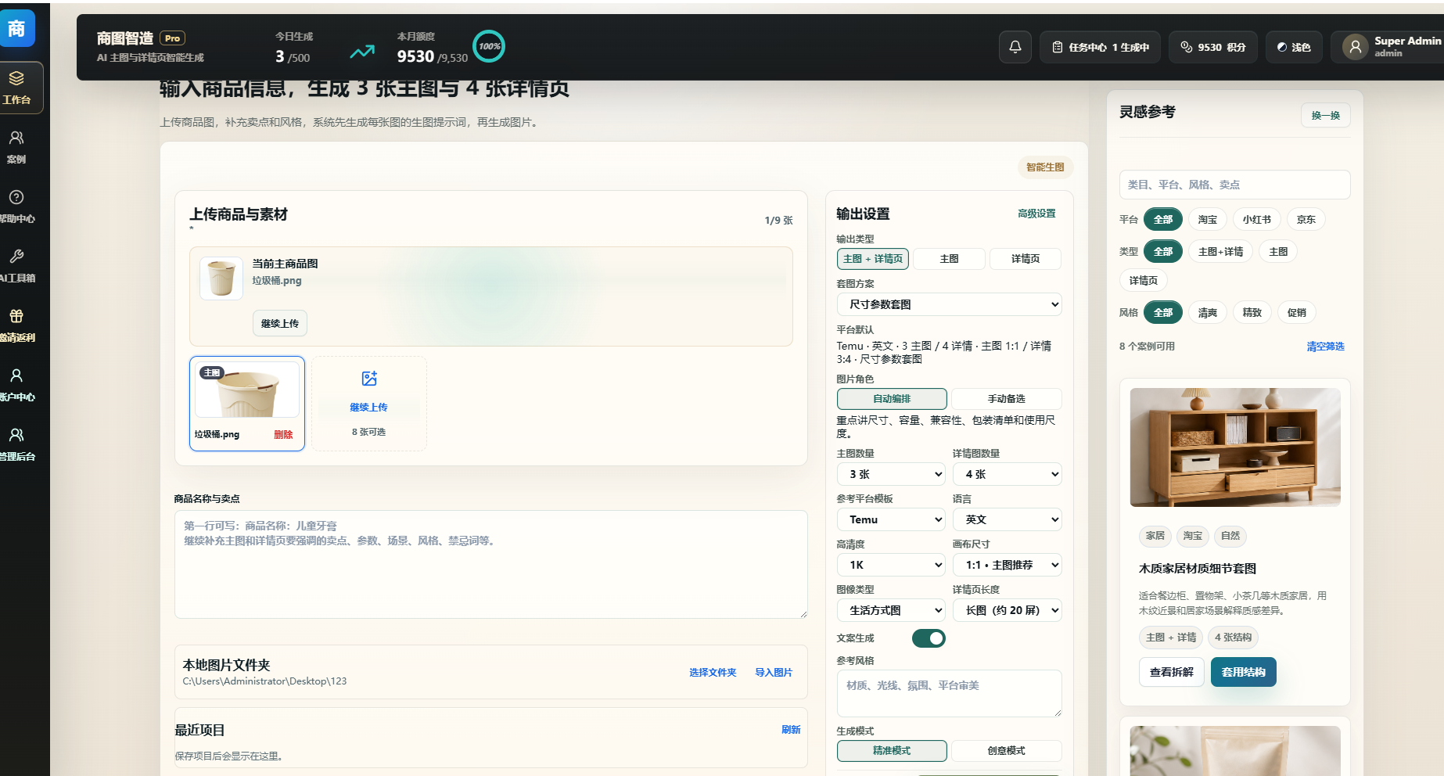This screenshot has height=776, width=1444.
Task: Click the 商 app logo icon
Action: click(16, 28)
